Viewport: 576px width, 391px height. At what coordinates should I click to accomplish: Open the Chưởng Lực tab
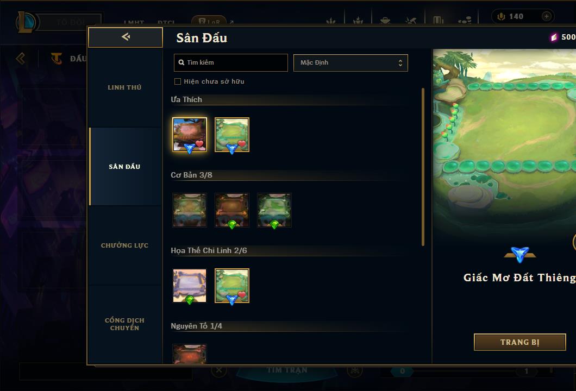[125, 245]
